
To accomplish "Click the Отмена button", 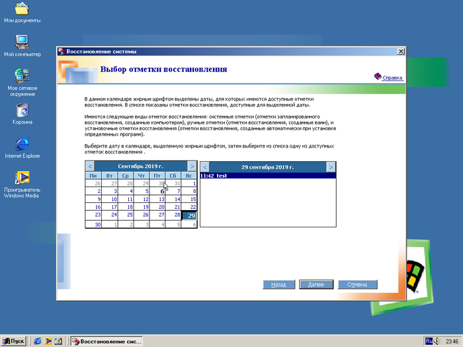I will pyautogui.click(x=357, y=285).
